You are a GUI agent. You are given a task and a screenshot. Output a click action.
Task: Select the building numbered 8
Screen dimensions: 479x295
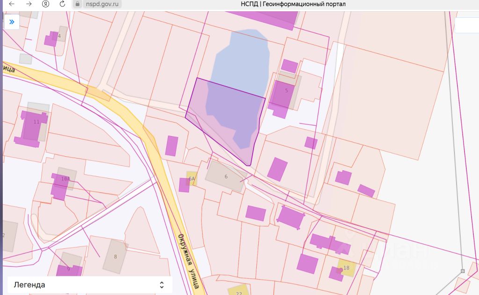pos(116,256)
